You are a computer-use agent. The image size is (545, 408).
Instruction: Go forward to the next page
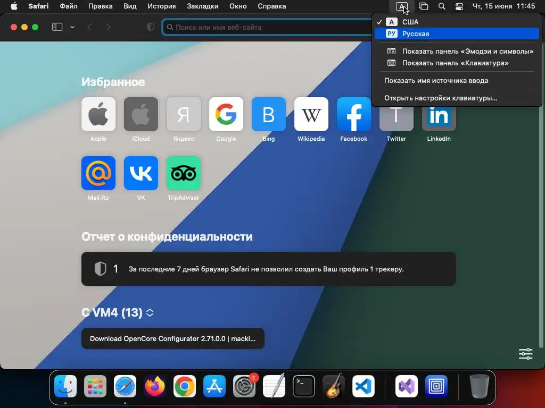[x=109, y=27]
